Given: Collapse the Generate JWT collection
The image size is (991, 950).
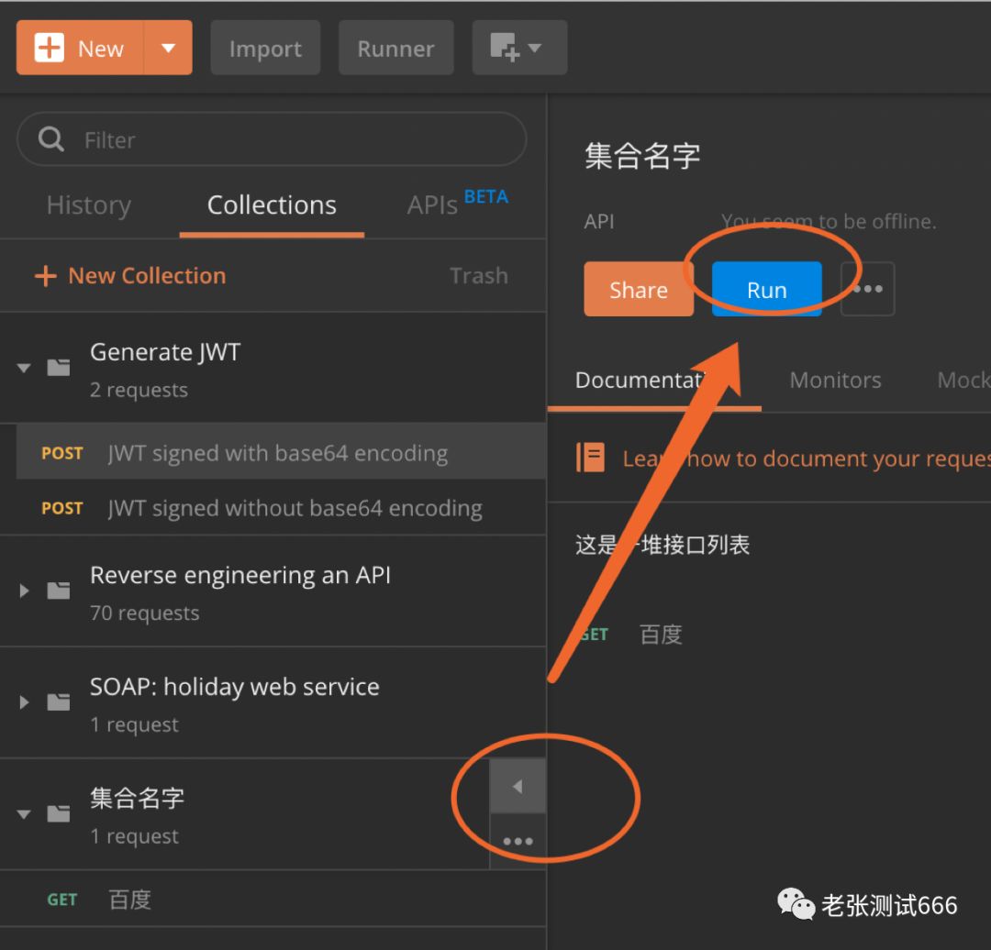Looking at the screenshot, I should 23,368.
